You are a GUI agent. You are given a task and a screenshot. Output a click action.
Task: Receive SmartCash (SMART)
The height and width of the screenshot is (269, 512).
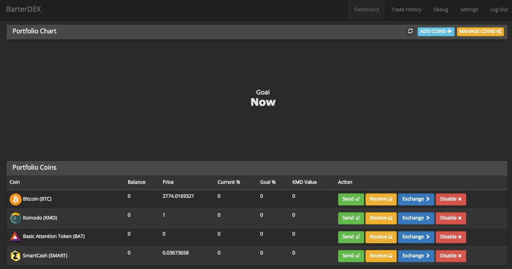coord(381,256)
